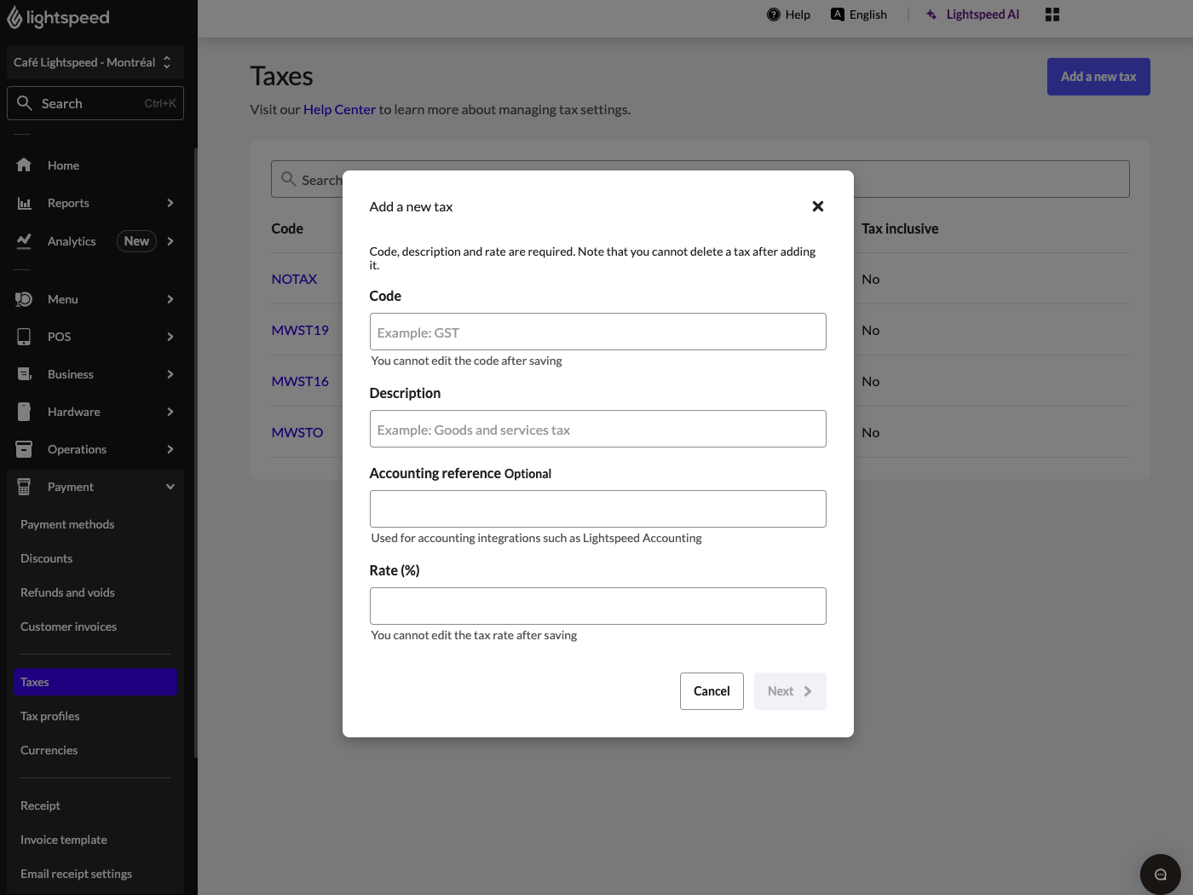Image resolution: width=1193 pixels, height=895 pixels.
Task: Focus the Code input field
Action: (597, 332)
